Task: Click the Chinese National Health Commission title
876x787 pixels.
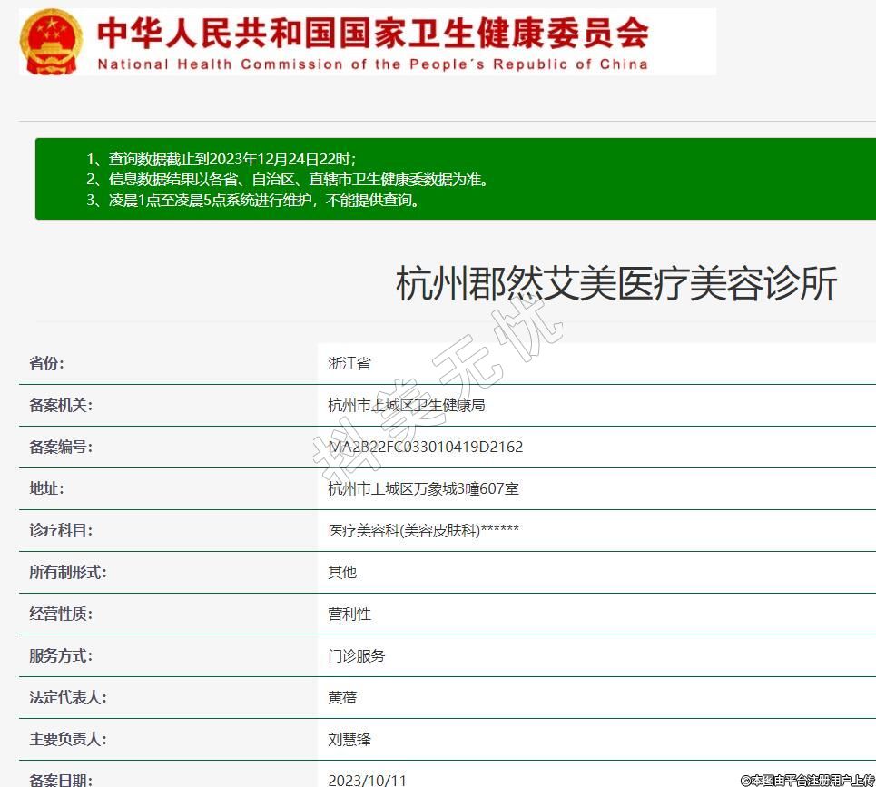Action: click(x=372, y=33)
